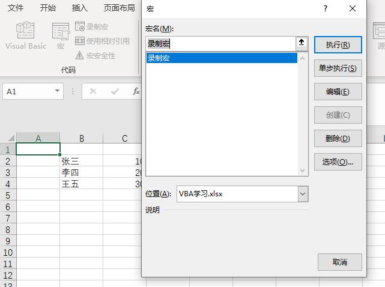Image resolution: width=385 pixels, height=287 pixels.
Task: Click cell containing 李四
Action: 82,172
